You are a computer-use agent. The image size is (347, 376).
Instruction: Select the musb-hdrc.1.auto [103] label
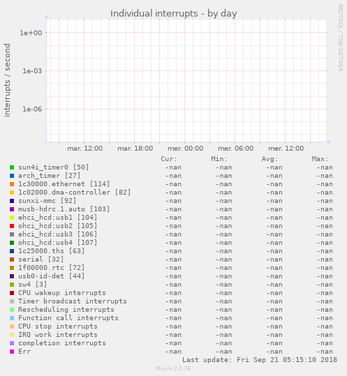tap(64, 209)
